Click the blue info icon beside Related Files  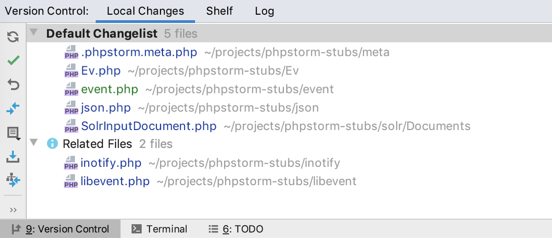52,144
